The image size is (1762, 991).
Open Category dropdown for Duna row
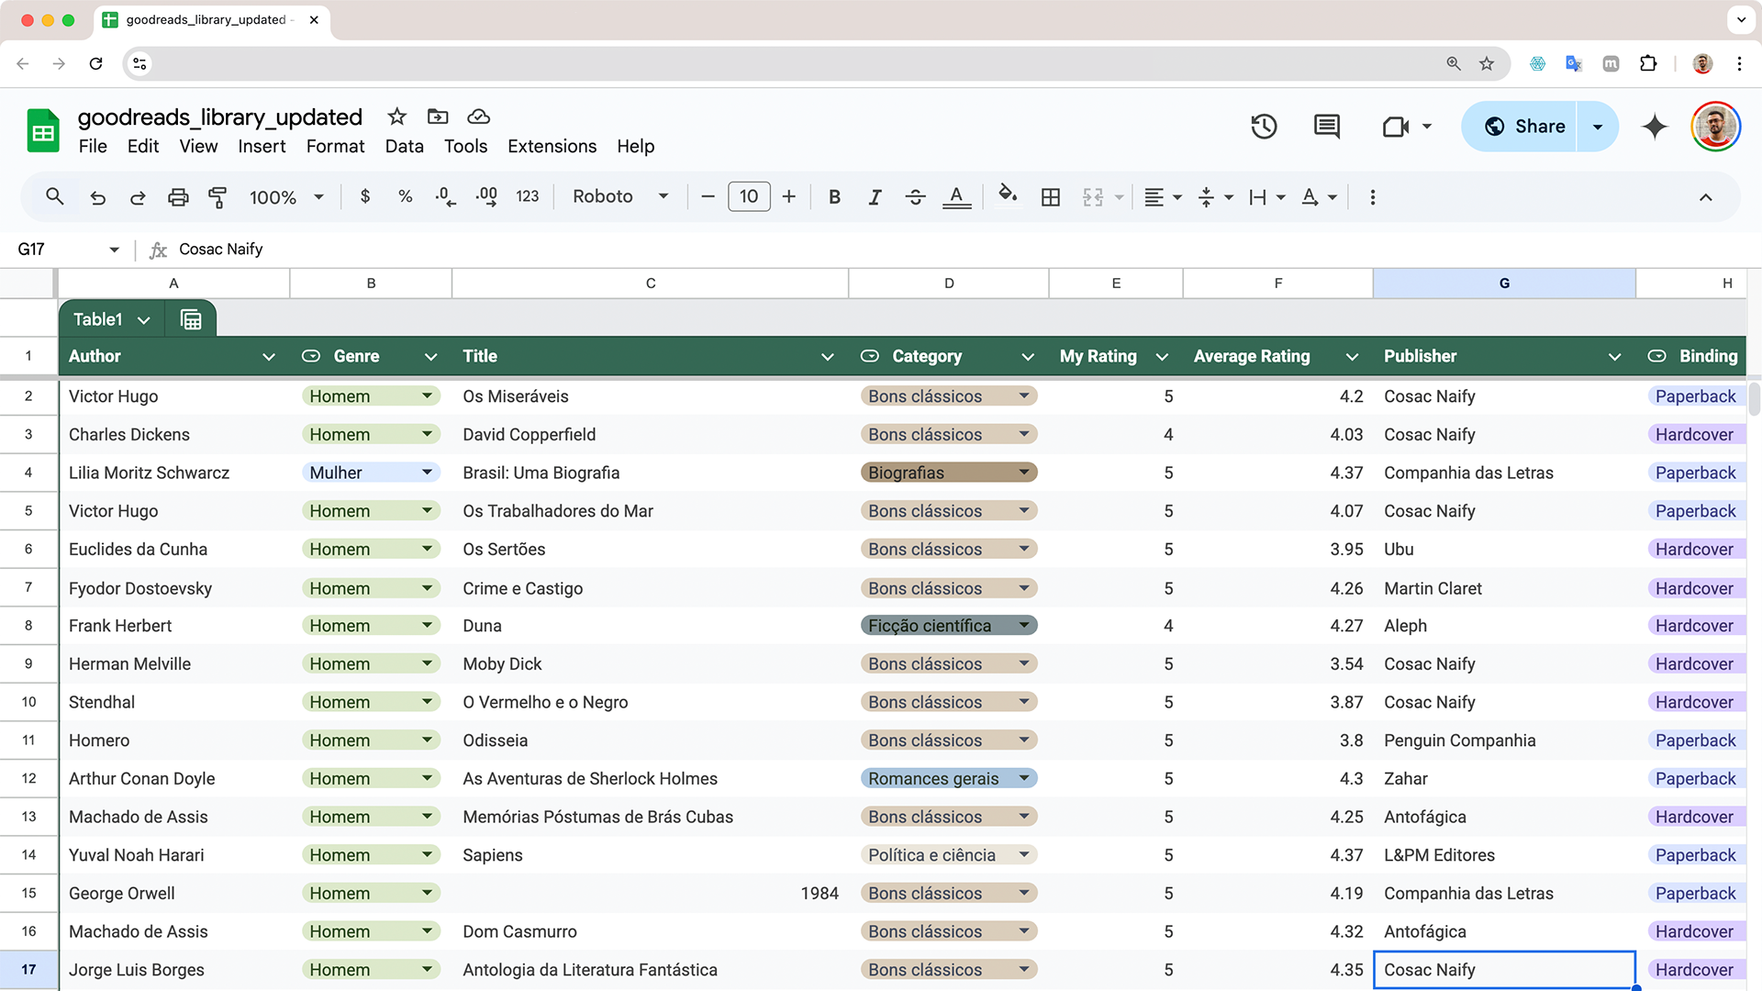point(1024,626)
